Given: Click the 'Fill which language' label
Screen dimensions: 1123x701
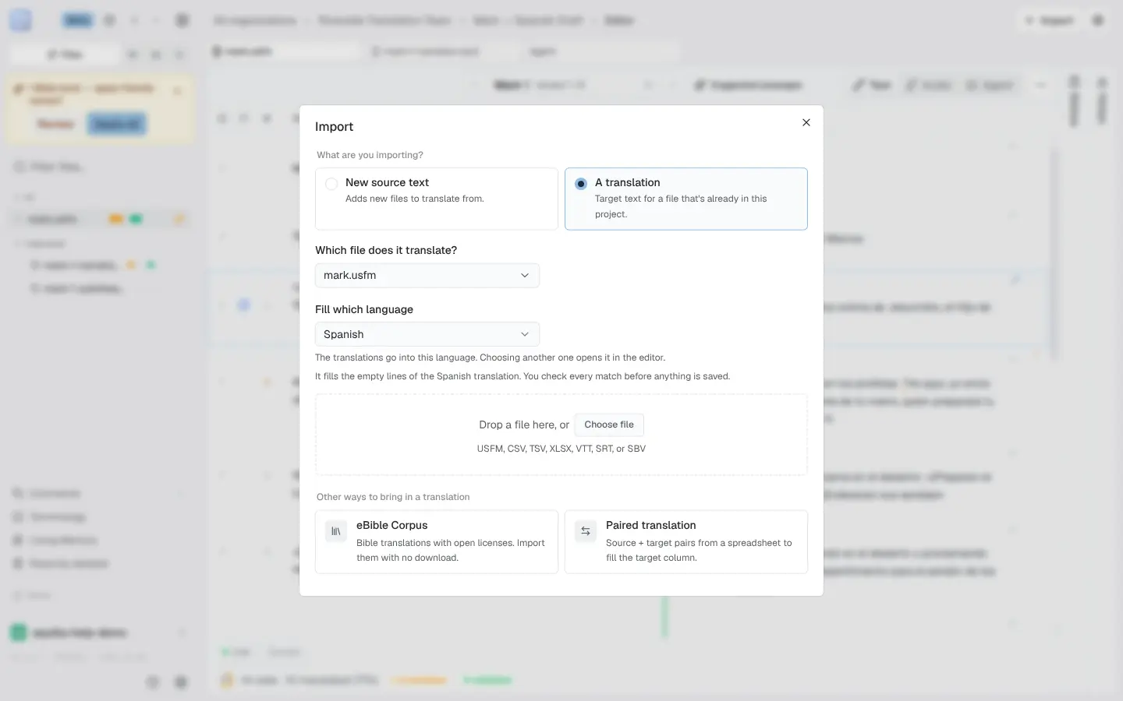Looking at the screenshot, I should (x=364, y=309).
